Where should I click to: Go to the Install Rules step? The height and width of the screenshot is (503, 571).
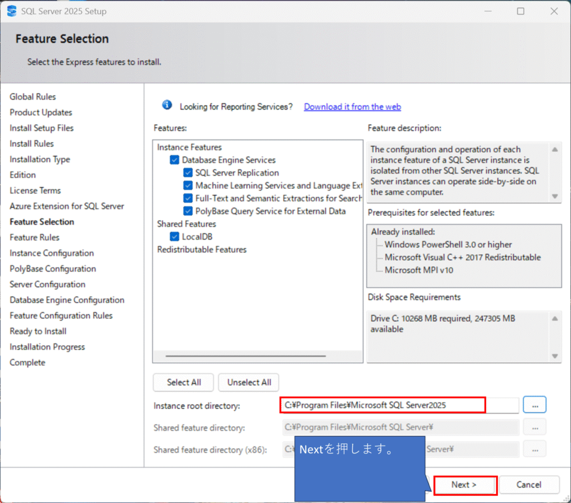pyautogui.click(x=32, y=143)
